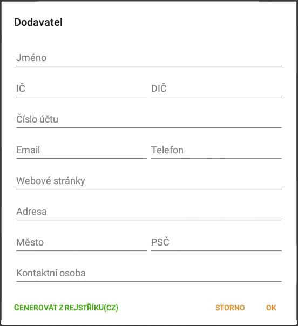Click the Číslo účtu field
This screenshot has width=298, height=326.
click(149, 119)
